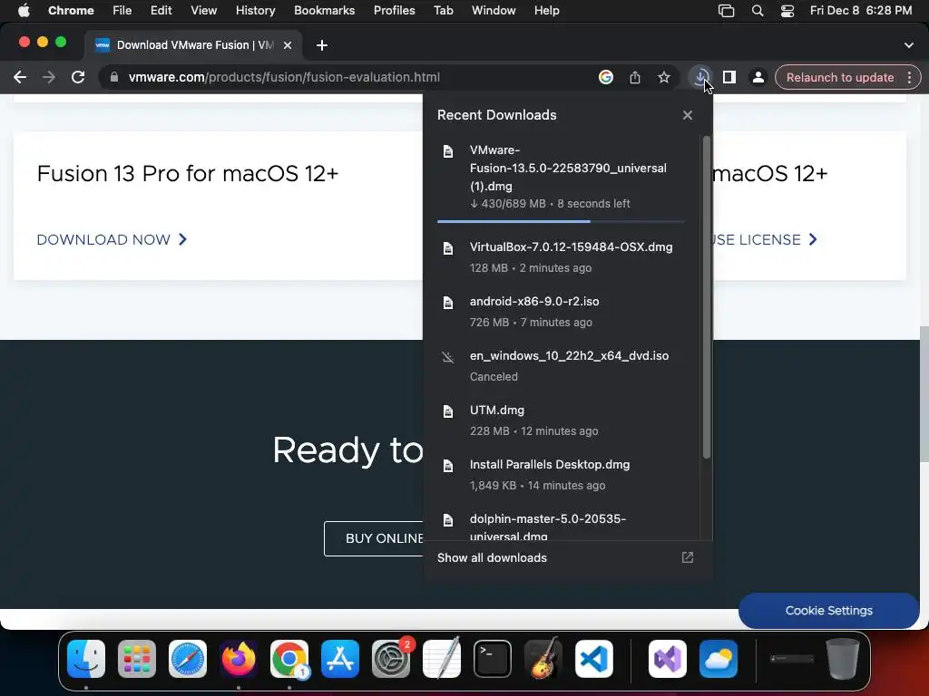The image size is (929, 696).
Task: Select Install Parallels Desktop.dmg entry
Action: click(561, 475)
